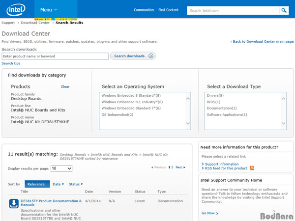Click the RSS feed orange icon
295x221 pixels.
(x=252, y=168)
